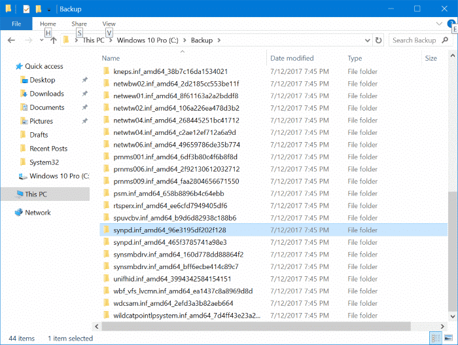Switch to the View ribbon tab
The height and width of the screenshot is (345, 458).
(109, 24)
